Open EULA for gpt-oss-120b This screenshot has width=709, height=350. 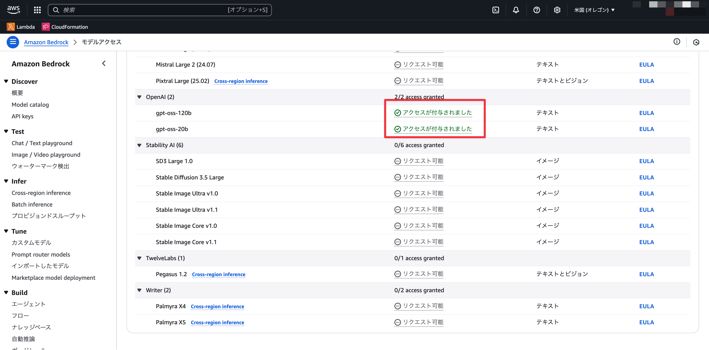click(646, 113)
